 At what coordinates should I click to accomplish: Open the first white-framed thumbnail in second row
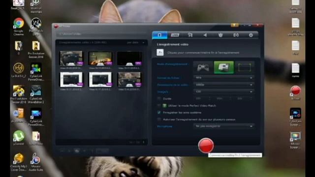tap(71, 80)
